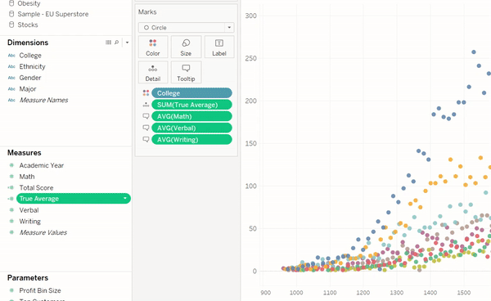Click the number icon beside Writing measure

click(x=11, y=221)
